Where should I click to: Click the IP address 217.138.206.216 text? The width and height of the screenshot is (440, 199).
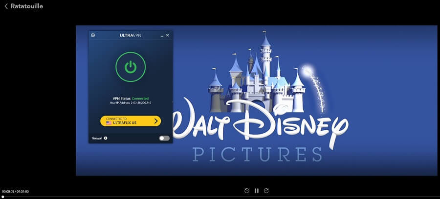[141, 103]
